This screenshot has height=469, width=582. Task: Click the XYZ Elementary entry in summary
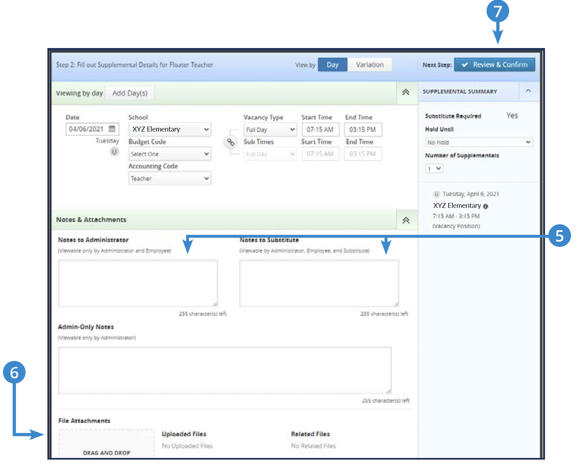pyautogui.click(x=457, y=206)
